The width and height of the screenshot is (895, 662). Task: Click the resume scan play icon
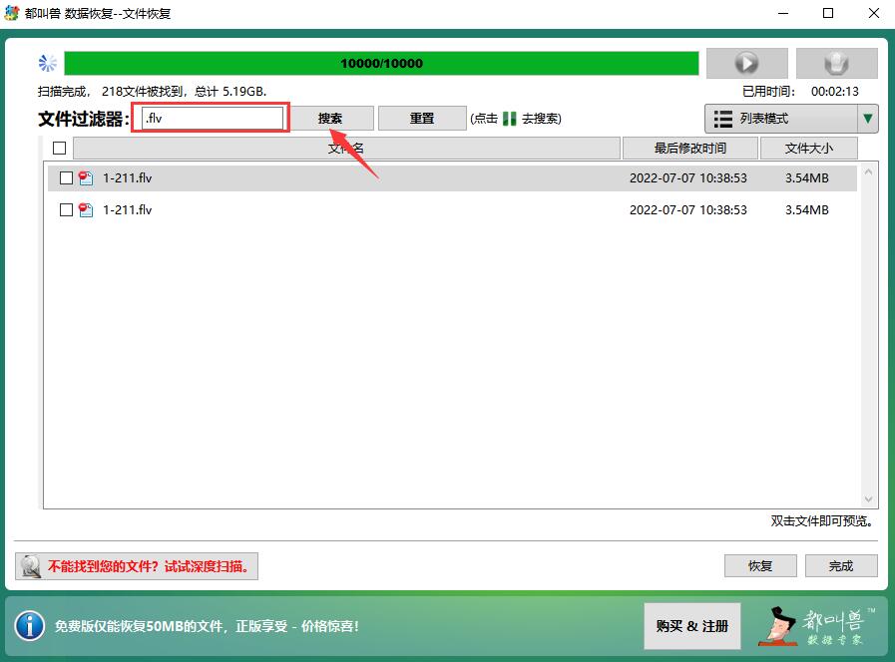[746, 62]
